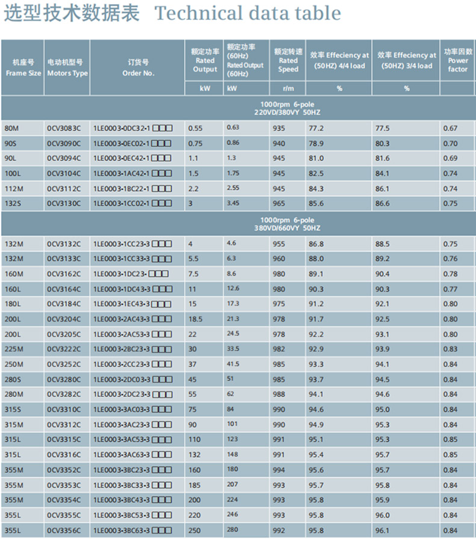Select the 0.55 kW rated output cell

[x=195, y=129]
